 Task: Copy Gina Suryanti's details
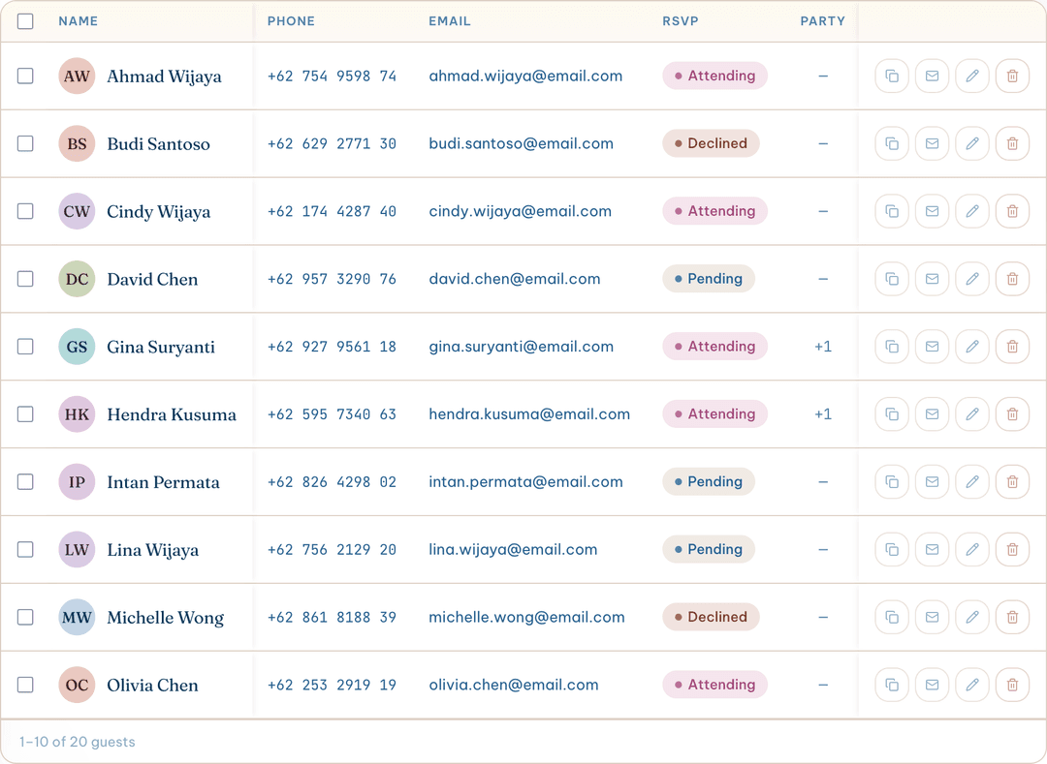892,347
